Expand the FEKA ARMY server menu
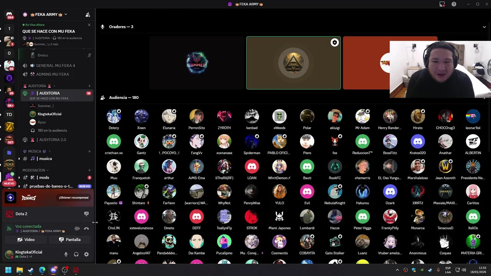This screenshot has height=276, width=491. tap(66, 15)
